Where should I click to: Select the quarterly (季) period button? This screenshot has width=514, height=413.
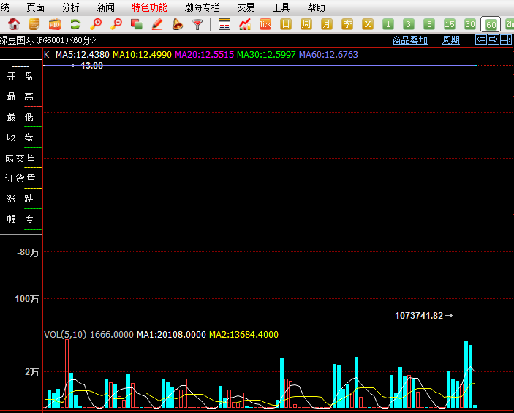347,24
